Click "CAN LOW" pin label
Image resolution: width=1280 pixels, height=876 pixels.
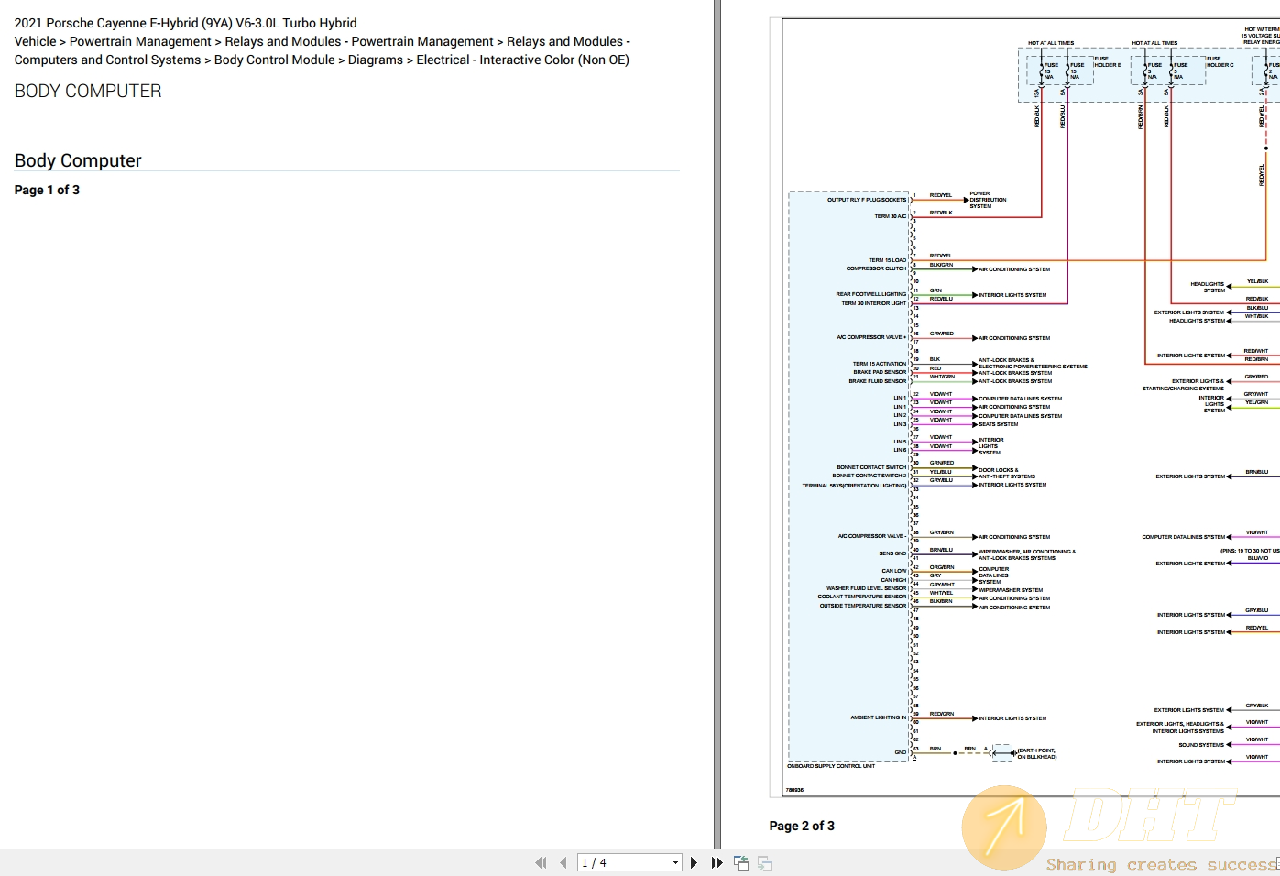click(x=894, y=571)
